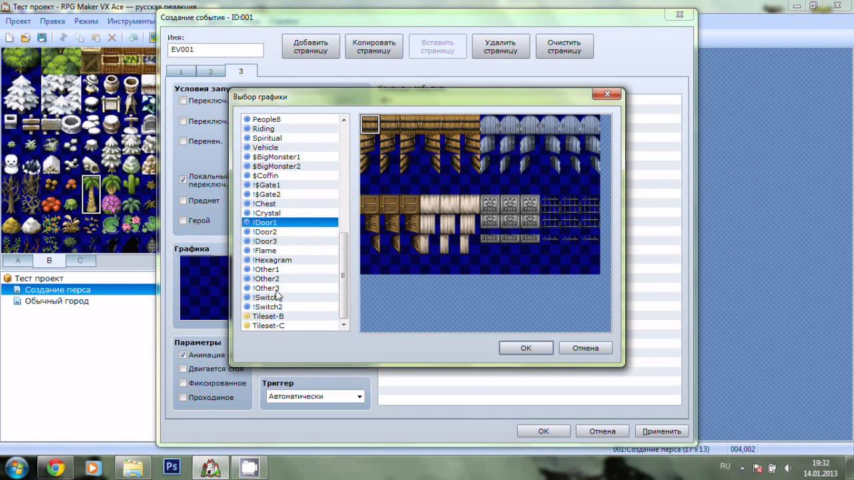The image size is (854, 480).
Task: Click the Open Project folder icon
Action: coord(25,38)
